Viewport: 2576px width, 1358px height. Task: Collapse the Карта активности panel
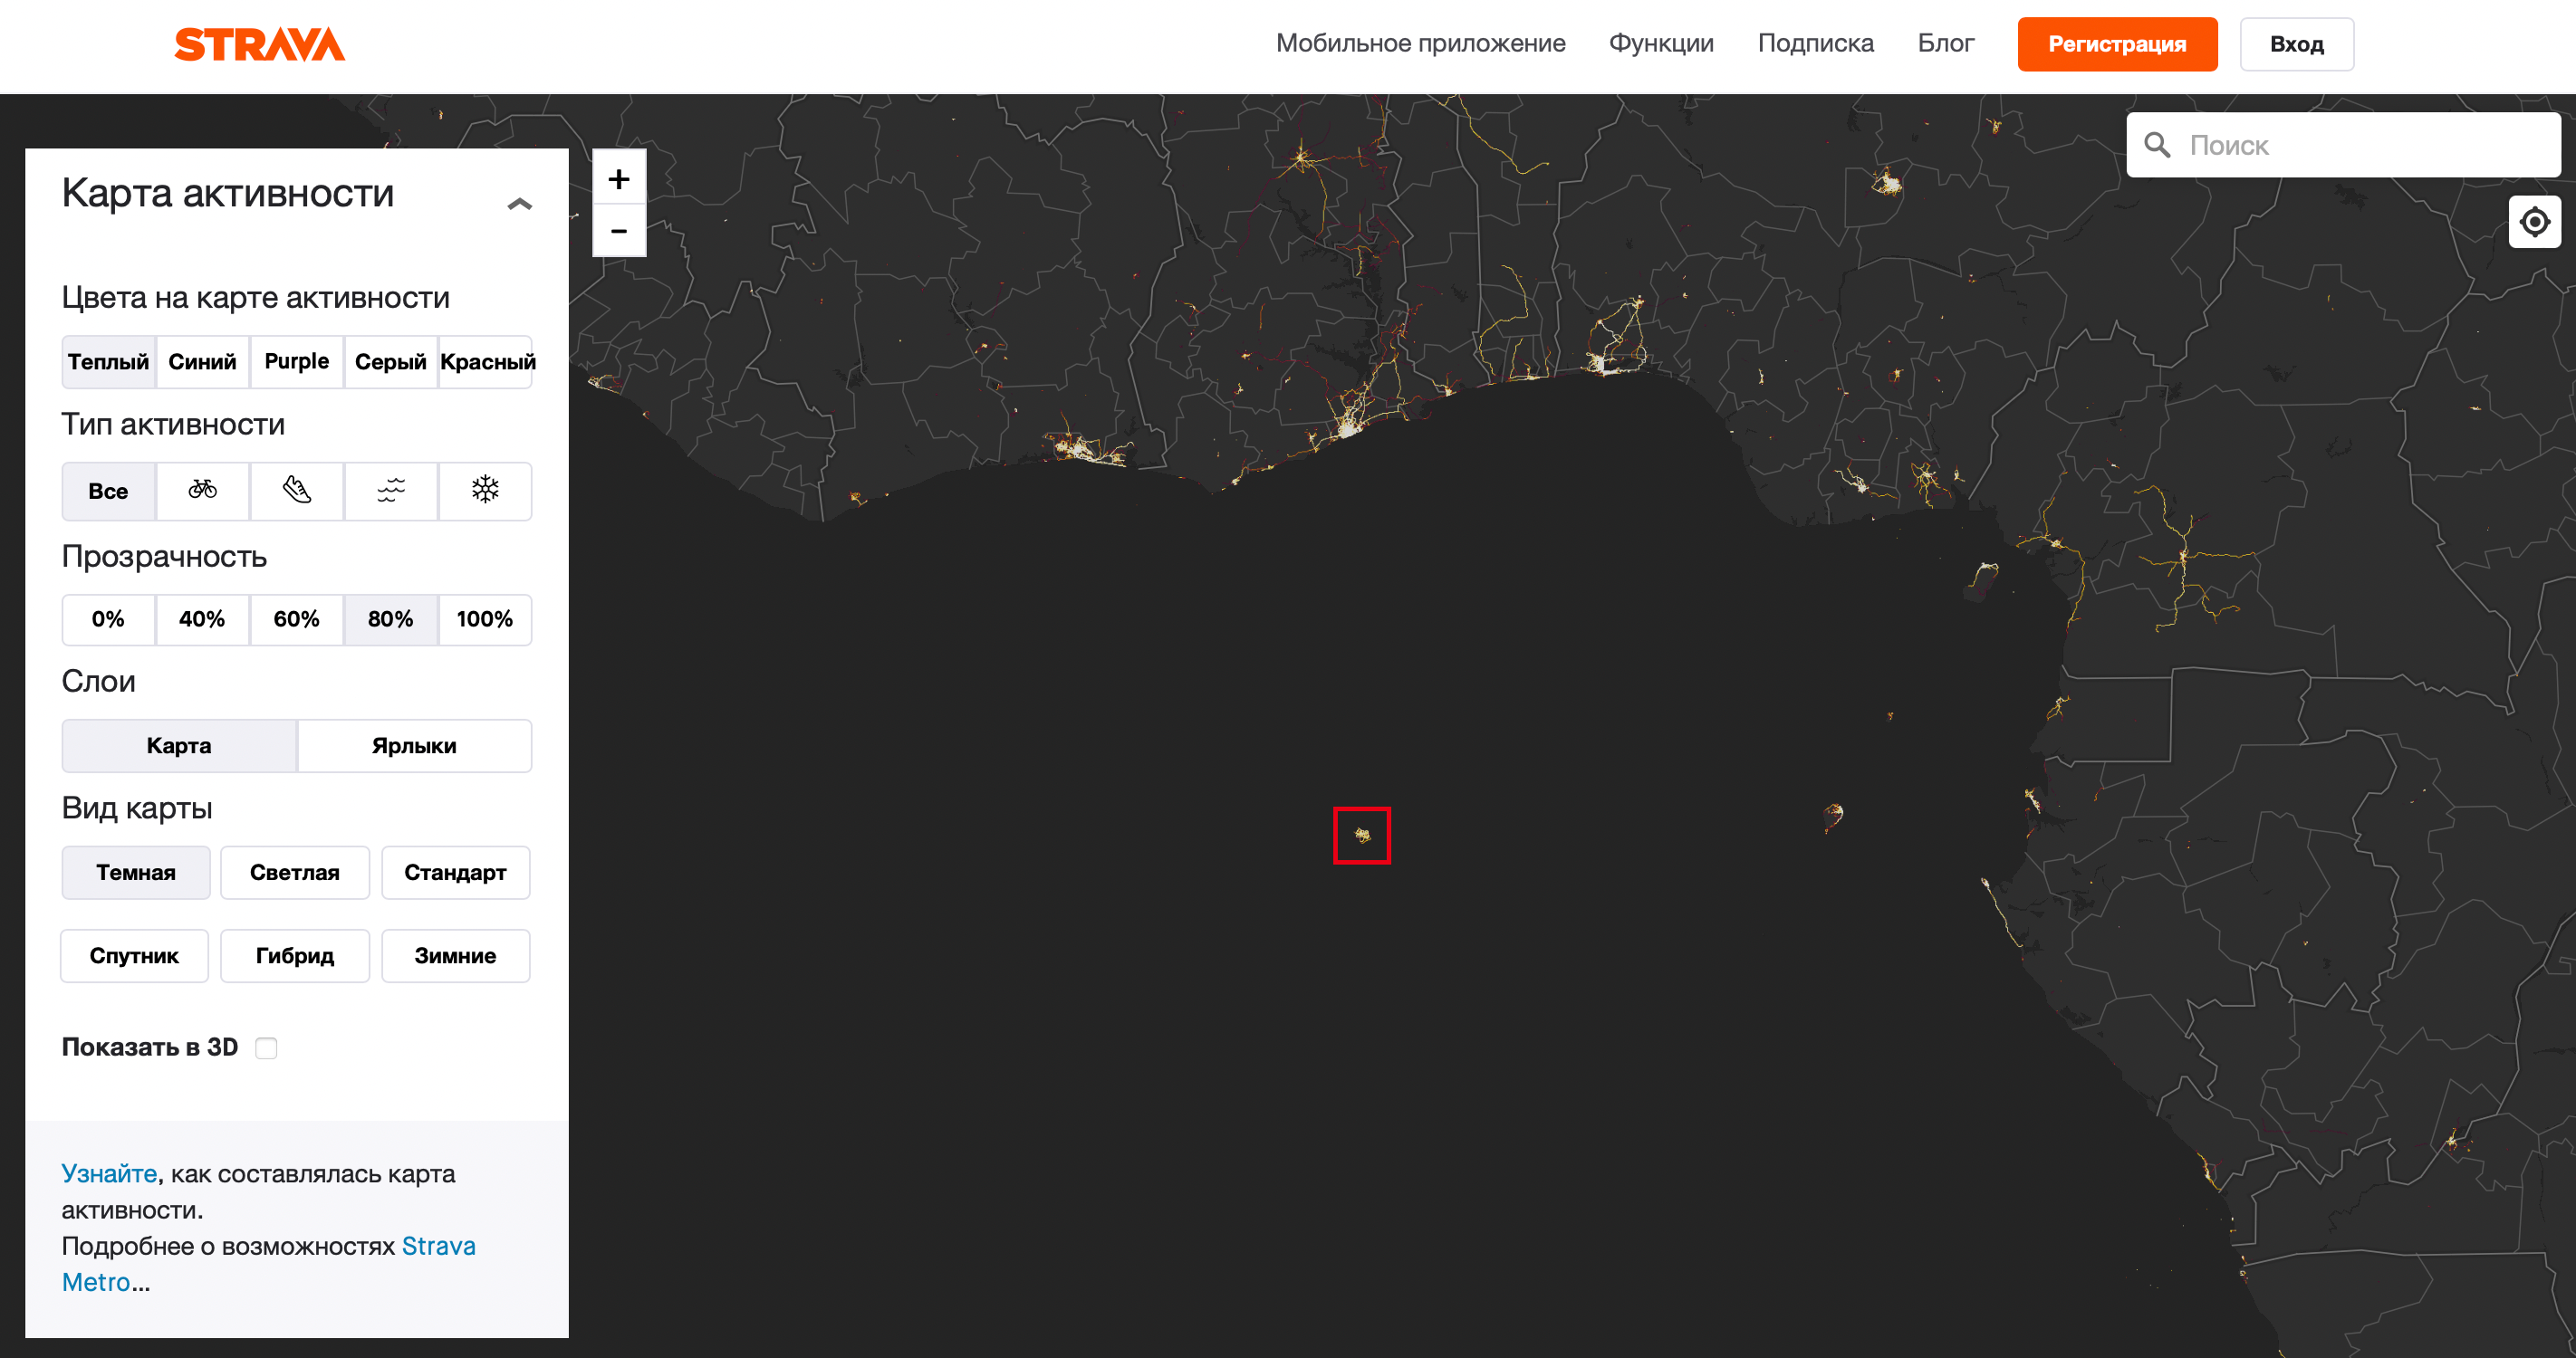click(519, 204)
